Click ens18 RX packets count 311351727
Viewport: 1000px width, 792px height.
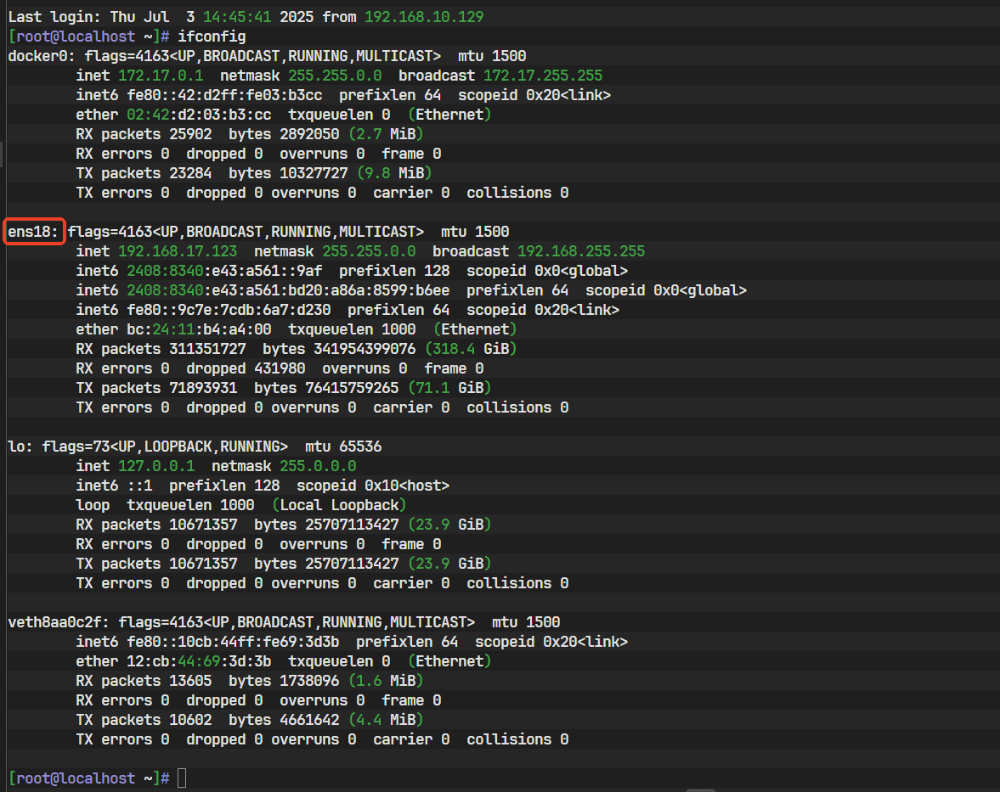208,349
